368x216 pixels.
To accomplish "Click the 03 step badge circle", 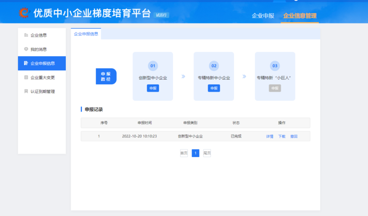I will pyautogui.click(x=275, y=66).
